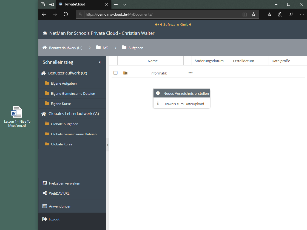Sort by Erstelldatum column header
Image resolution: width=307 pixels, height=230 pixels.
pos(249,61)
